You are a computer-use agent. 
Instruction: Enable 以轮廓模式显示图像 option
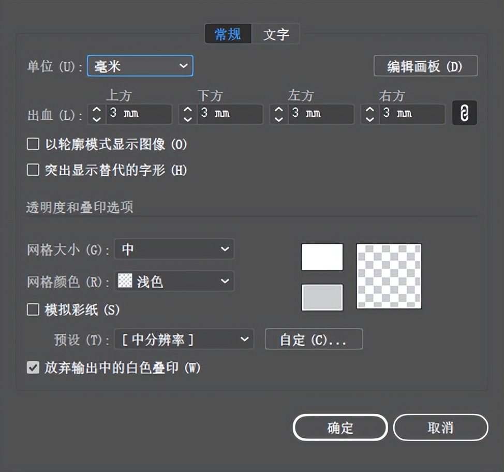(33, 145)
